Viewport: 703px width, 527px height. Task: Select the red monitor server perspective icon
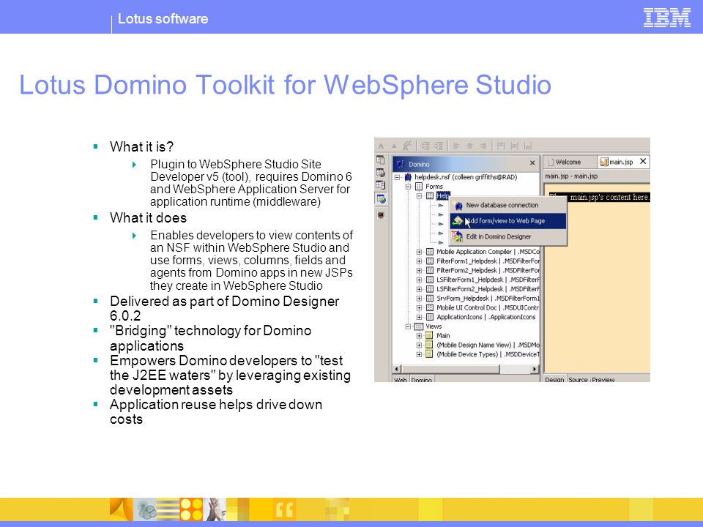(x=381, y=215)
